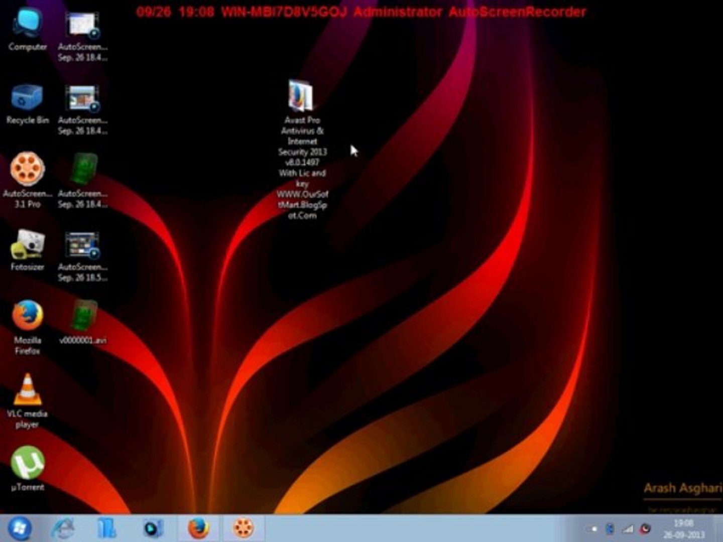Click the Show desktop button

point(719,529)
